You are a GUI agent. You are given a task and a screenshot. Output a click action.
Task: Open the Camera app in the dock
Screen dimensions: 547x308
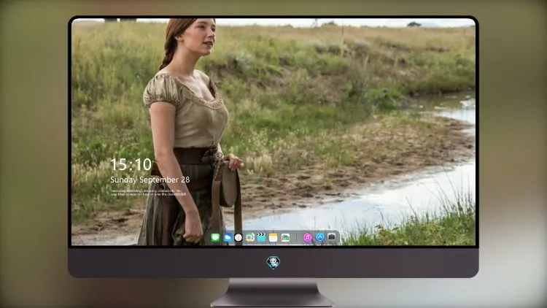tap(332, 237)
